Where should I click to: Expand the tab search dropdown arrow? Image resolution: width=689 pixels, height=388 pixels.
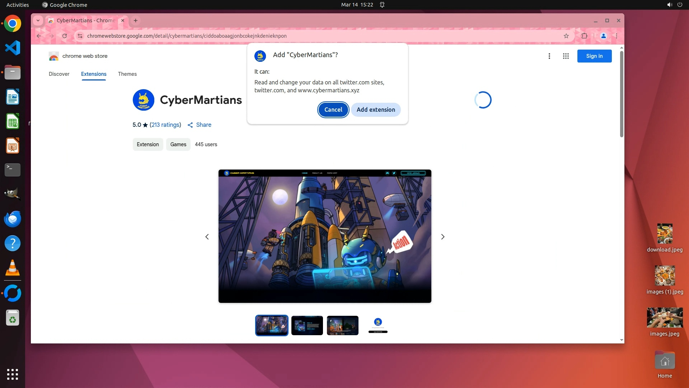click(38, 20)
